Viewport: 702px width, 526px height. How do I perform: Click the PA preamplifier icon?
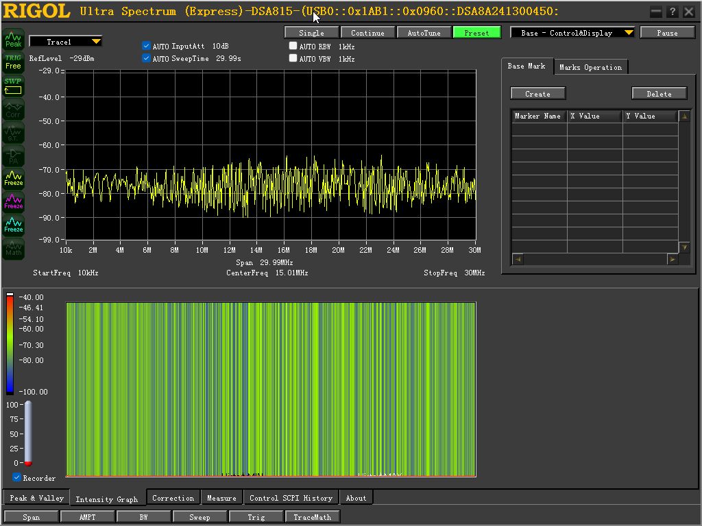[x=14, y=156]
